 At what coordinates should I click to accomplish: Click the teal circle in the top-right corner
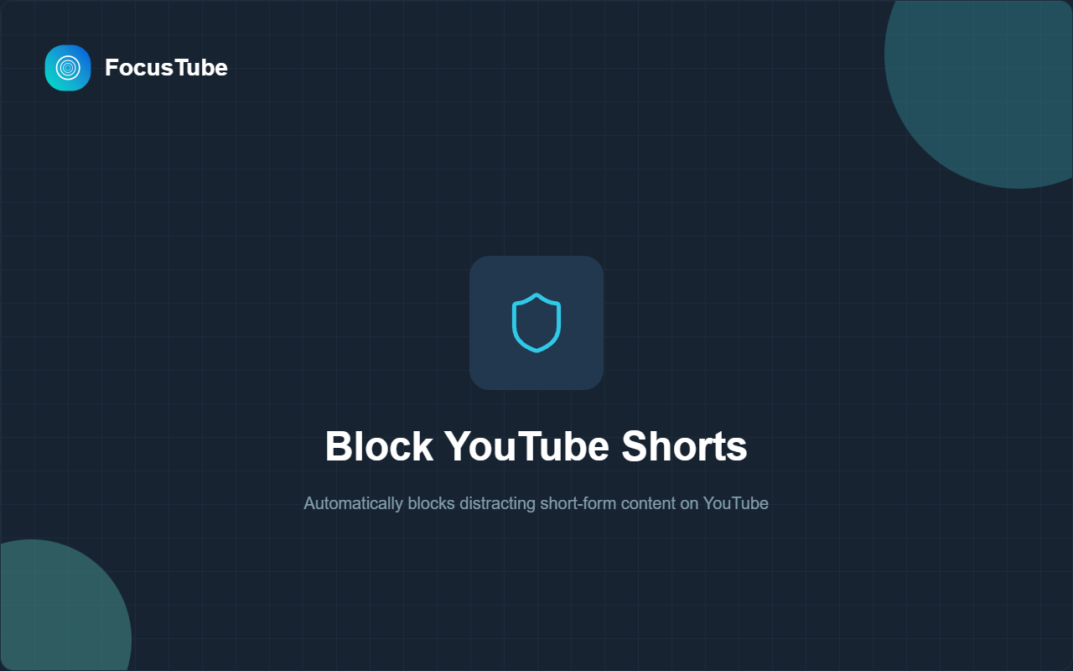(x=989, y=84)
